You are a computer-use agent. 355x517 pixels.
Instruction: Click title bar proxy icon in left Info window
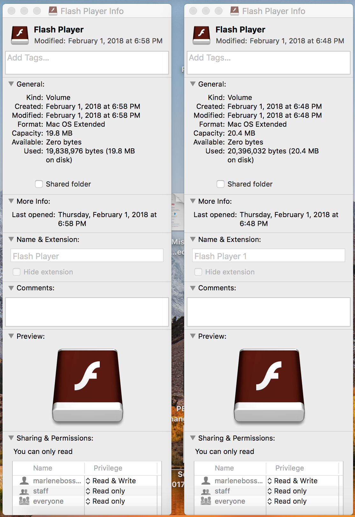pos(53,11)
